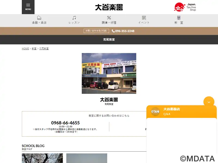Click the SCHOOL BLOG heading
Screen dimensions: 218x163
(33, 146)
